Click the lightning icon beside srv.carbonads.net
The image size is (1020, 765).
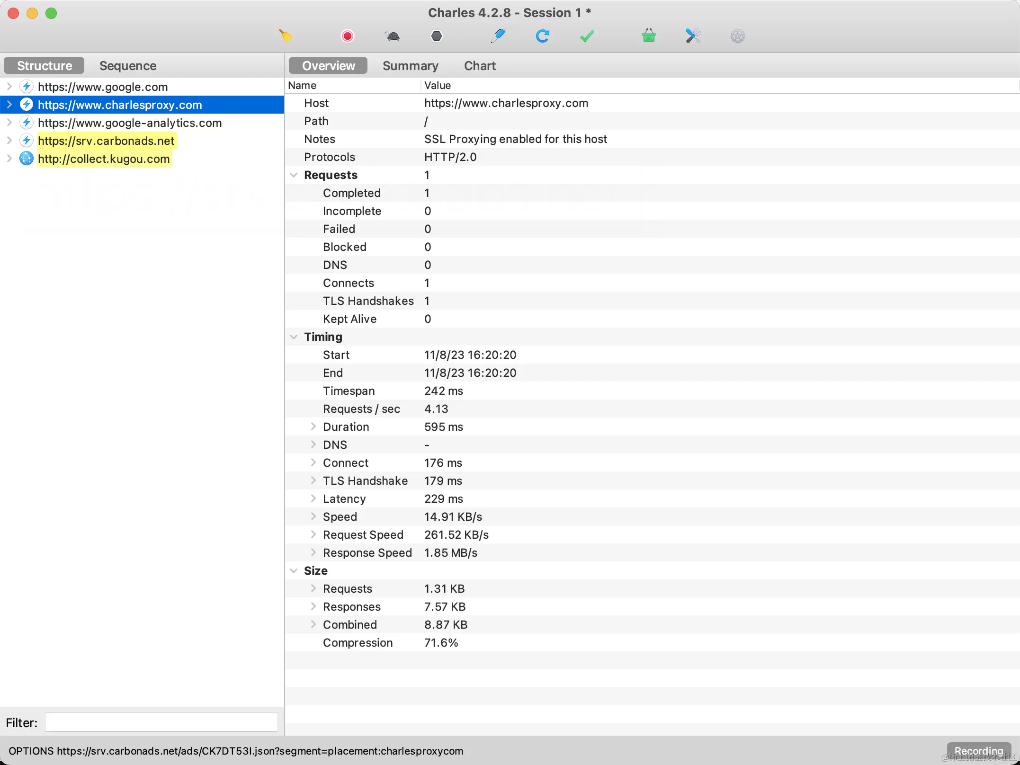click(x=27, y=141)
